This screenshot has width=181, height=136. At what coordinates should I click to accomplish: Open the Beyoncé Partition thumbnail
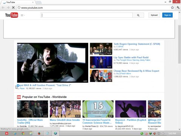click(131, 109)
